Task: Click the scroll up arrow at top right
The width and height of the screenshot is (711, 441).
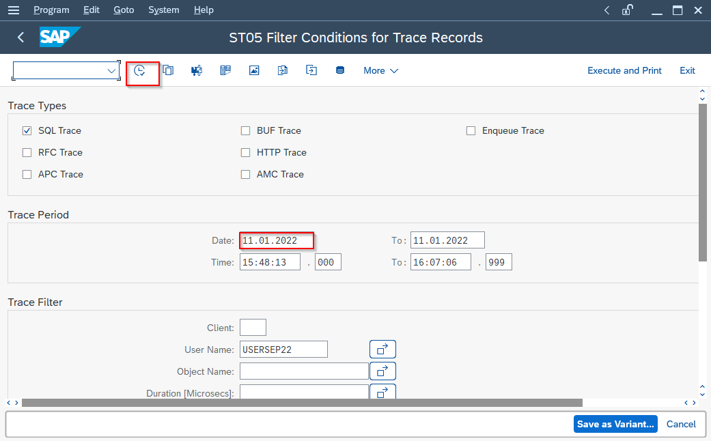Action: 702,91
